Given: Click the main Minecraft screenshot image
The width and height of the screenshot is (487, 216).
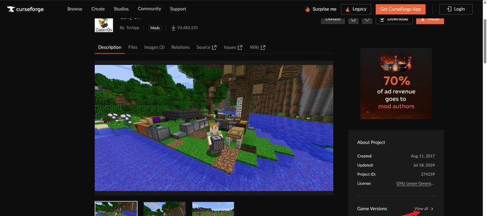Looking at the screenshot, I should [214, 127].
